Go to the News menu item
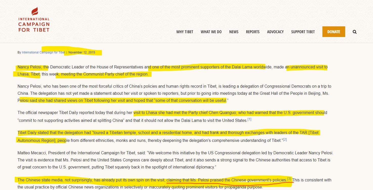 (x=234, y=32)
